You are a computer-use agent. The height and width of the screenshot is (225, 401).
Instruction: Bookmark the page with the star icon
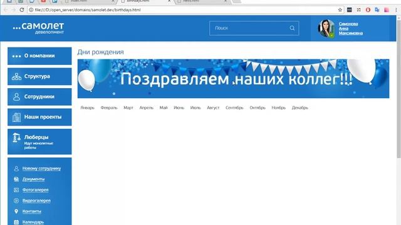pos(340,10)
